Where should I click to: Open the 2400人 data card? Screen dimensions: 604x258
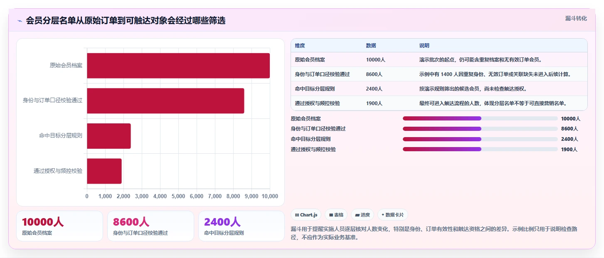coord(242,226)
